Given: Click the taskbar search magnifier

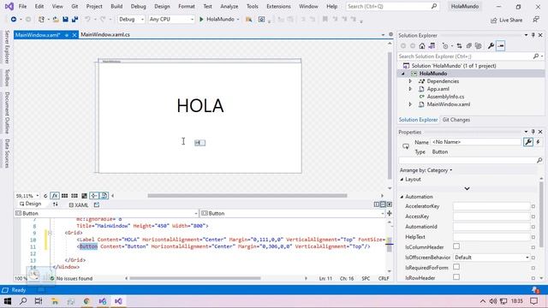Looking at the screenshot, I should coord(23,301).
